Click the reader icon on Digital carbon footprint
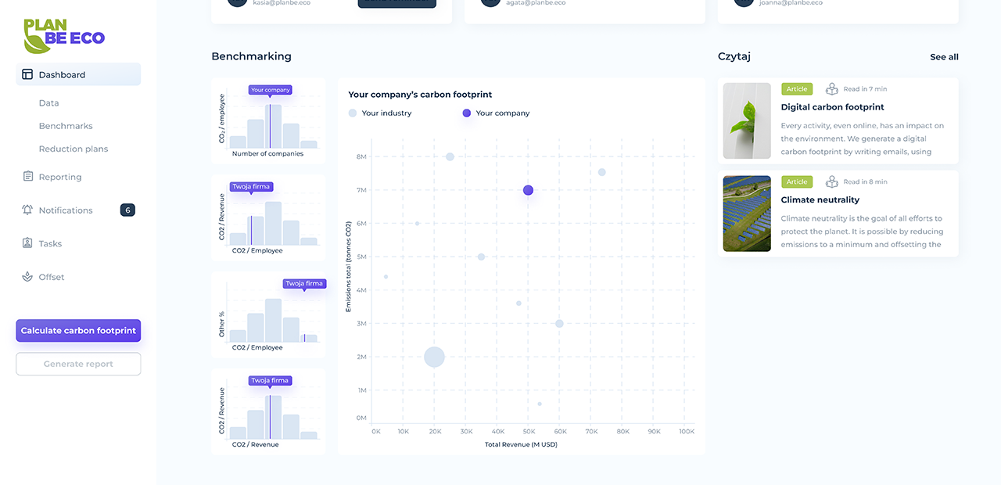1001x485 pixels. coord(831,89)
